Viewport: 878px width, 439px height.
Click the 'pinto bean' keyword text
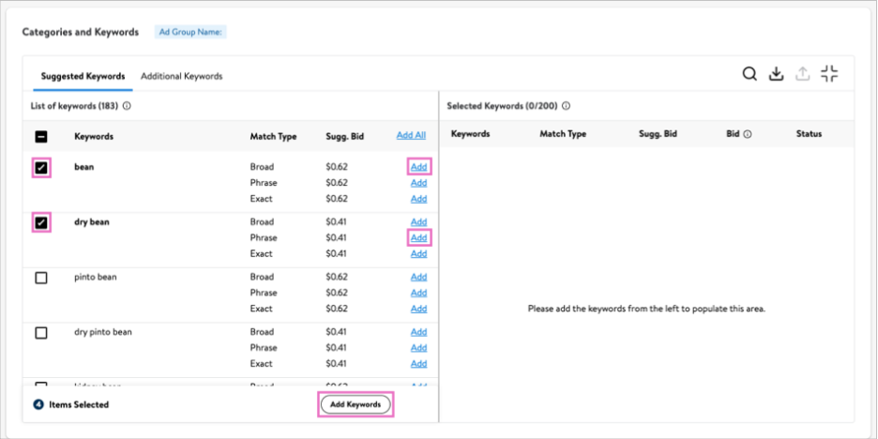coord(96,277)
